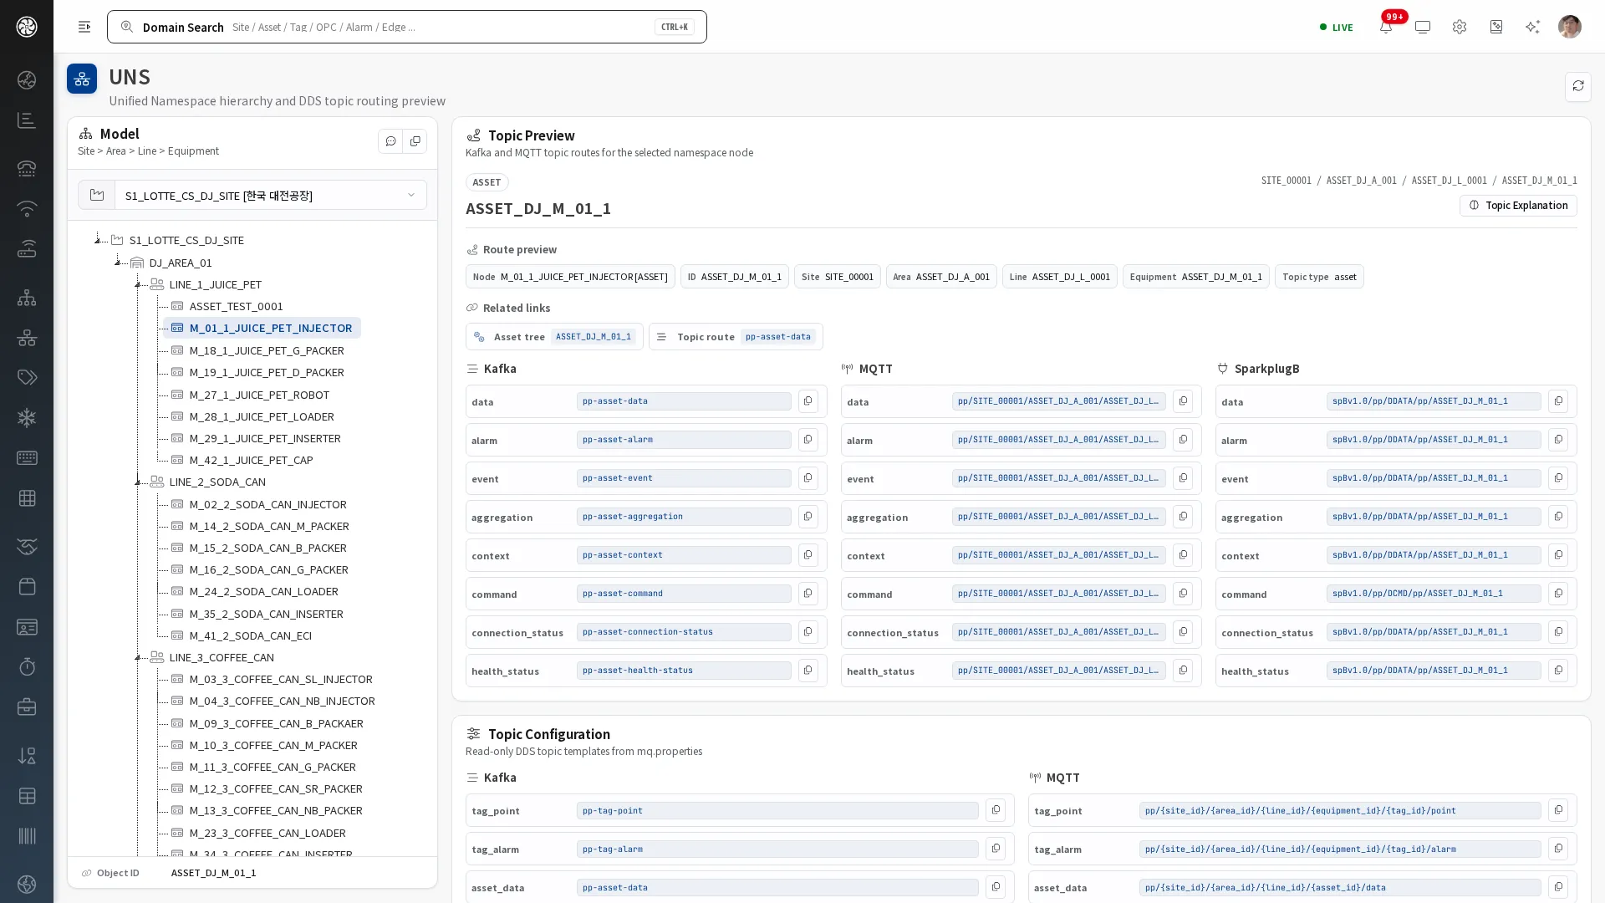Open the site selector dropdown S1_LOTTE_CS_DJ_SITE
The height and width of the screenshot is (903, 1605).
[x=270, y=195]
